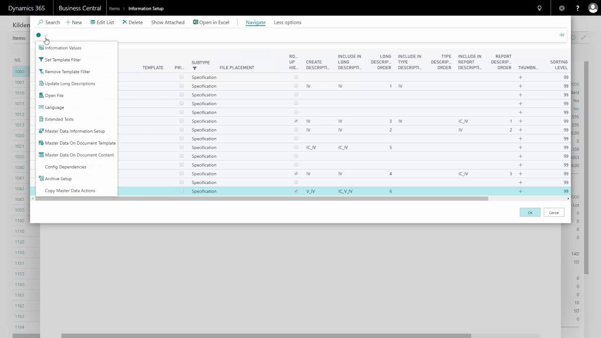Click the IC_V_IV cell in highlighted row

click(345, 192)
